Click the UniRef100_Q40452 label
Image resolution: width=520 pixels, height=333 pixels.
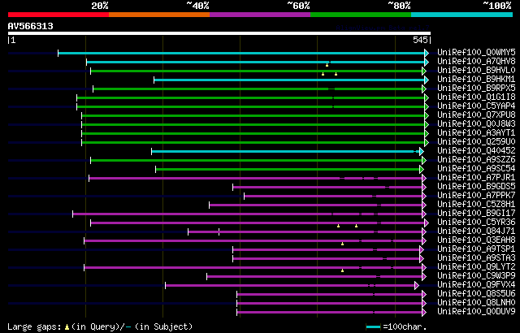[476, 151]
